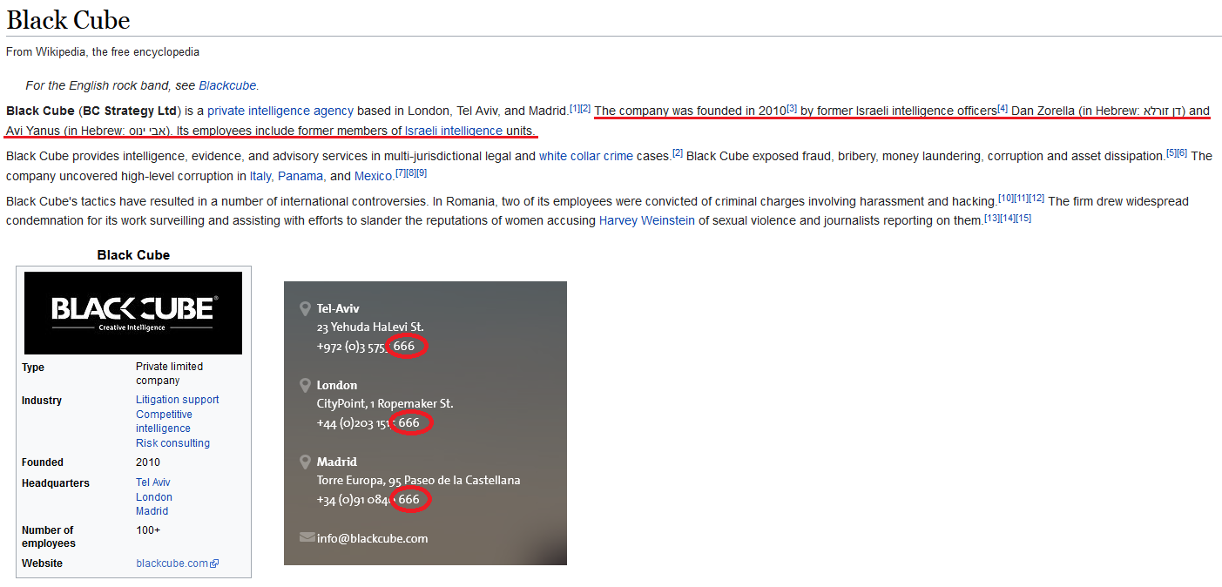
Task: Open the Mexico link
Action: point(373,176)
